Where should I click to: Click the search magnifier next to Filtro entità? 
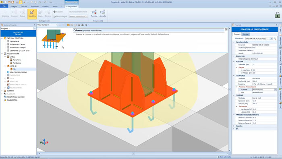click(x=275, y=39)
